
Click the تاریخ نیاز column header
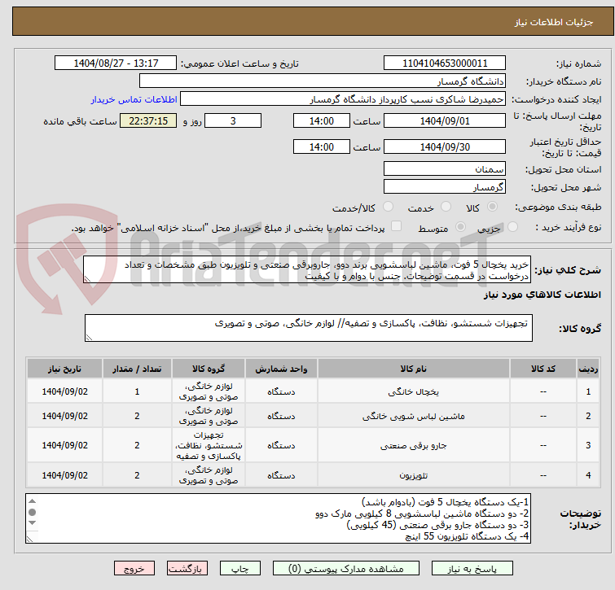pos(64,369)
